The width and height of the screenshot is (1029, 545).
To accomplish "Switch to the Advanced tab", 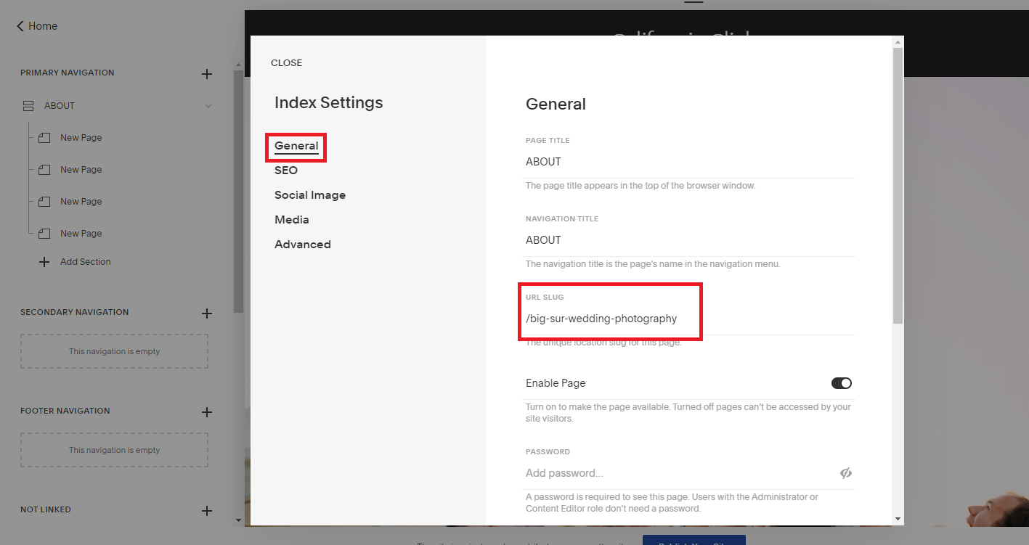I will tap(303, 245).
